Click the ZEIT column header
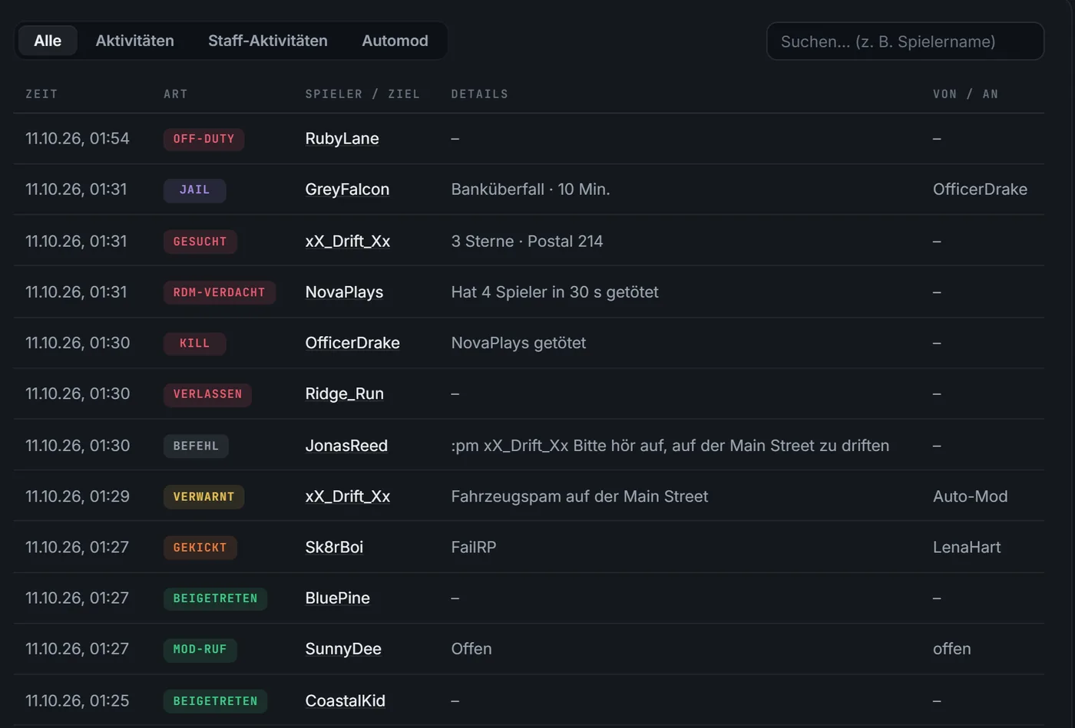 (x=41, y=94)
